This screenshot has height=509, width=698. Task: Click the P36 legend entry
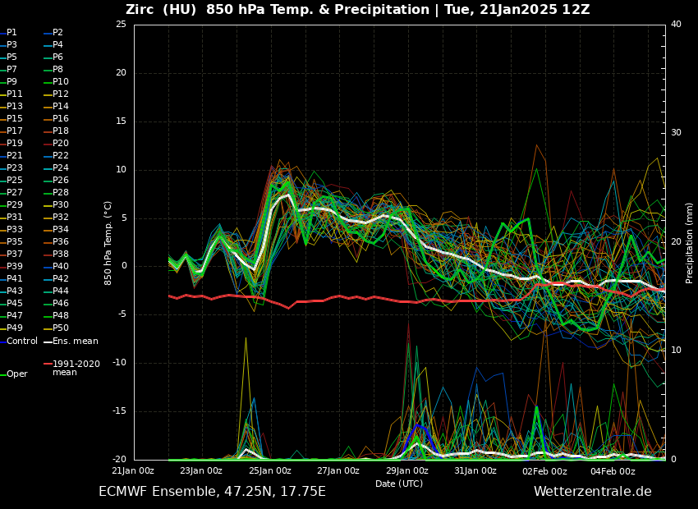(x=61, y=242)
